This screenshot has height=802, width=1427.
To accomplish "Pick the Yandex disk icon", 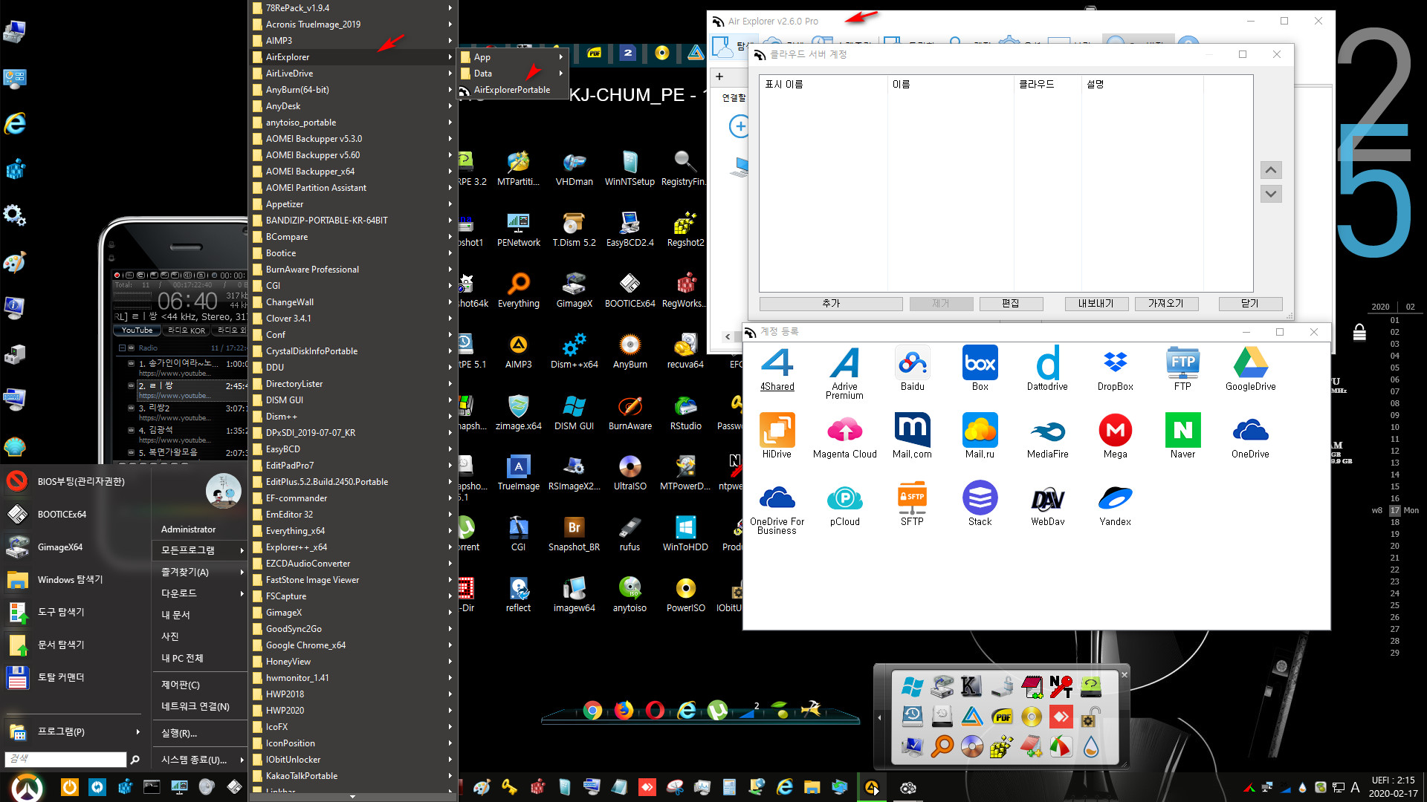I will (1115, 504).
